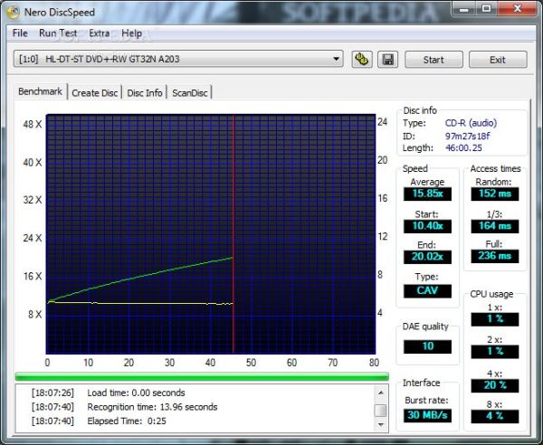
Task: Click the Burst rate value 30 MB/s
Action: [x=427, y=415]
